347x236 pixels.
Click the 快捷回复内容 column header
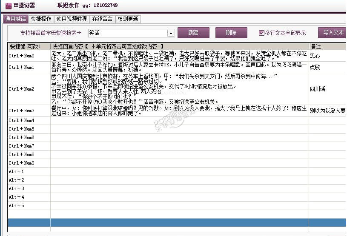click(x=180, y=46)
